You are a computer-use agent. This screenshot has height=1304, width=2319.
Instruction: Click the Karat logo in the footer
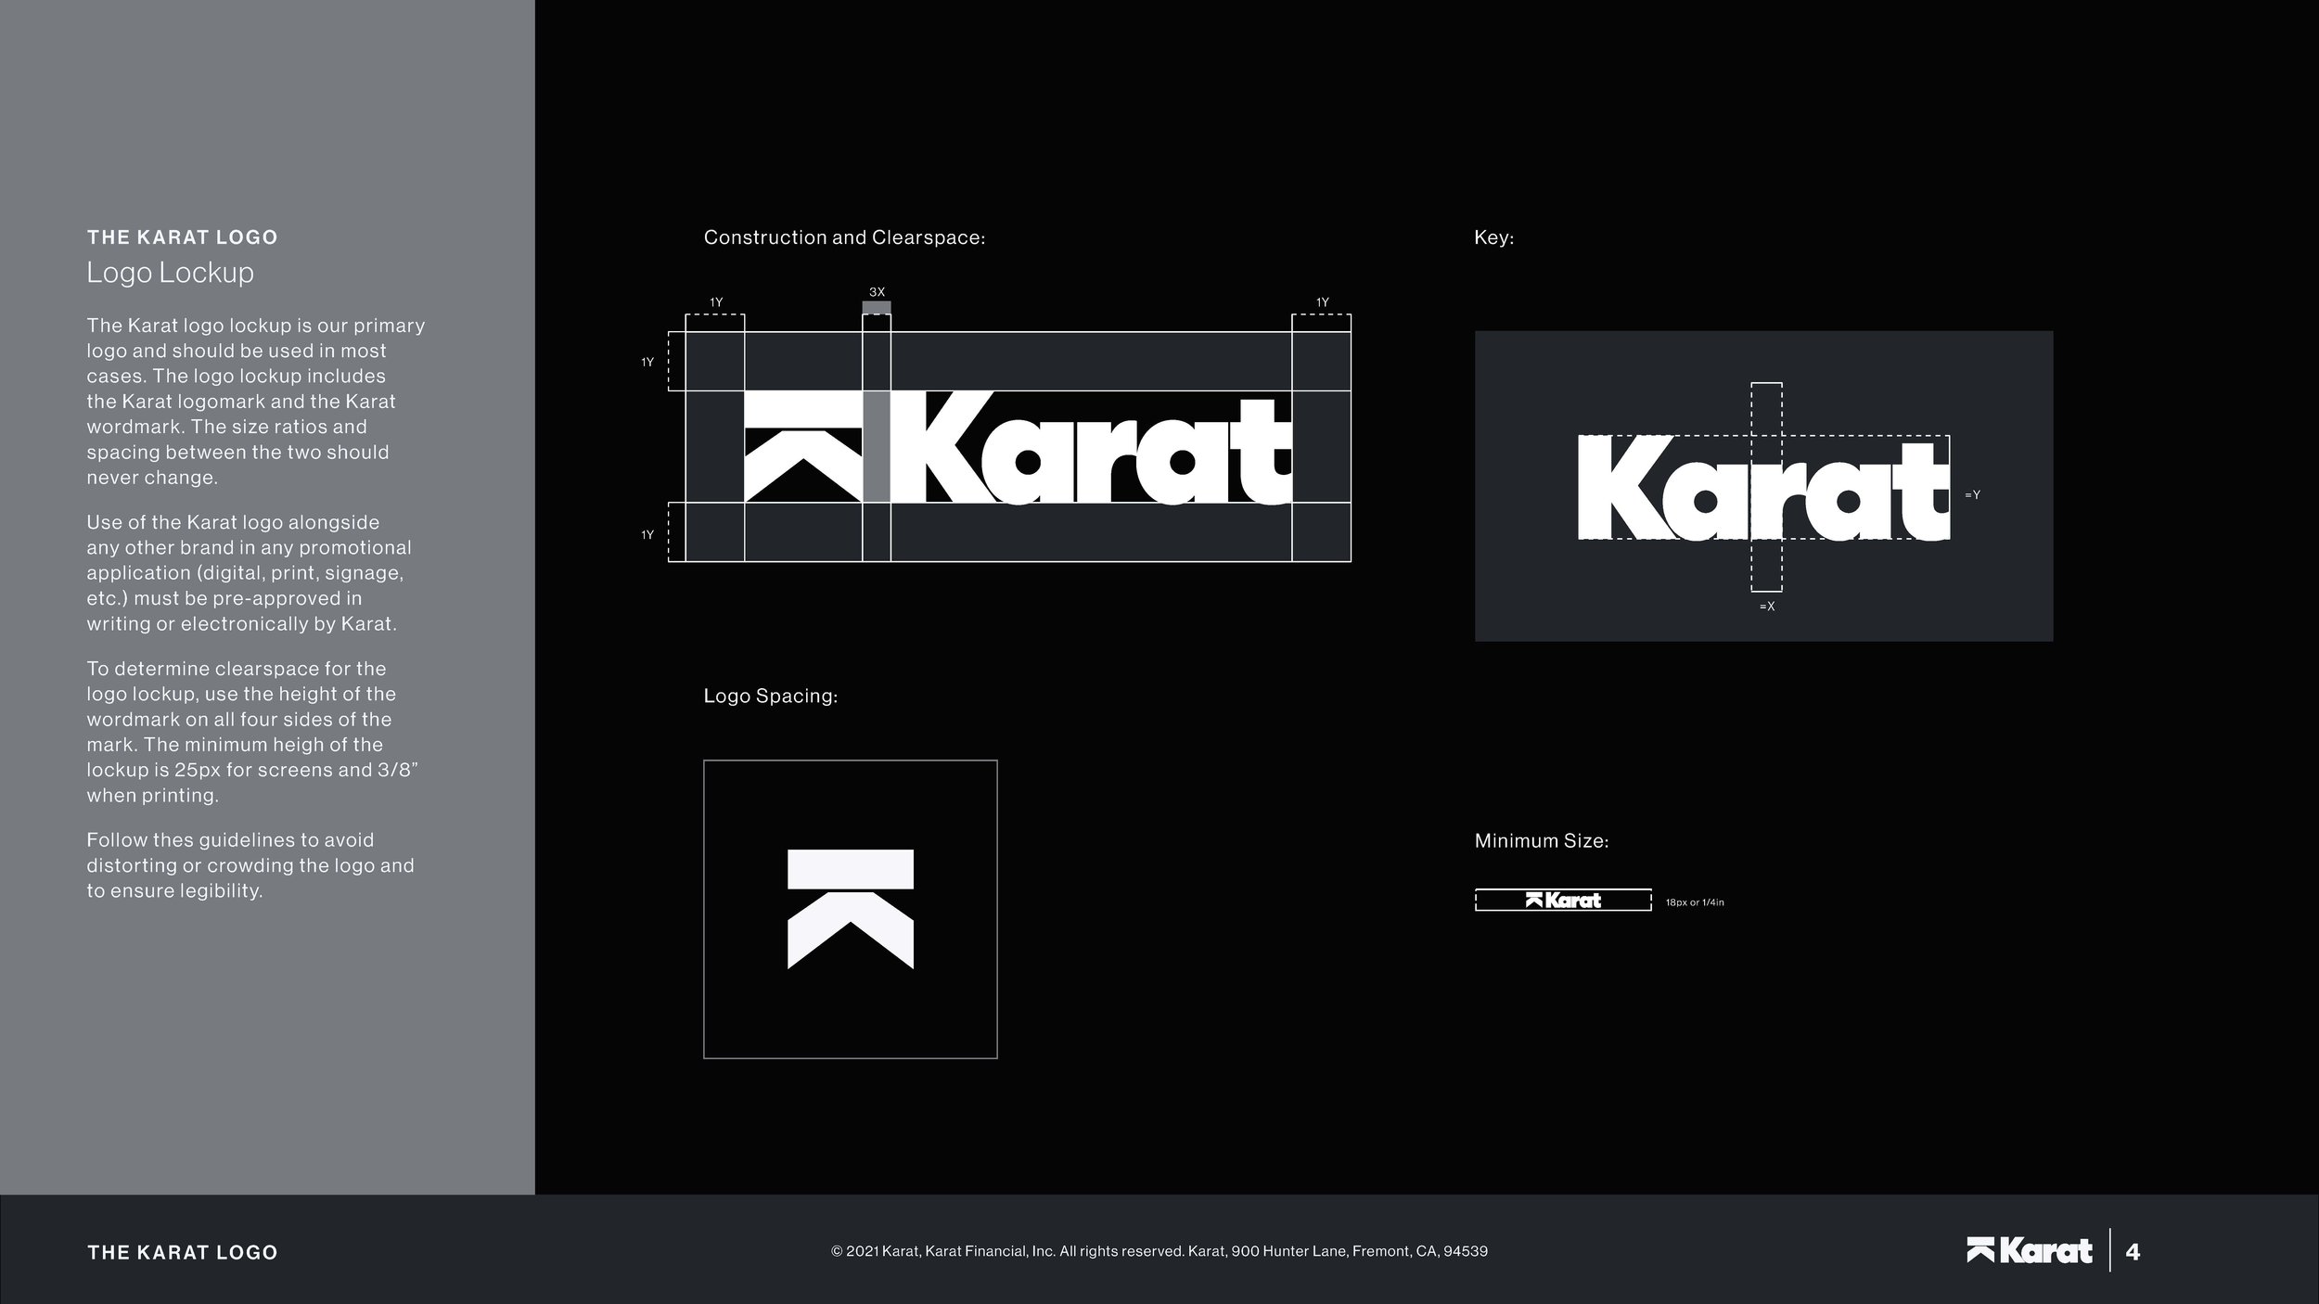2029,1251
